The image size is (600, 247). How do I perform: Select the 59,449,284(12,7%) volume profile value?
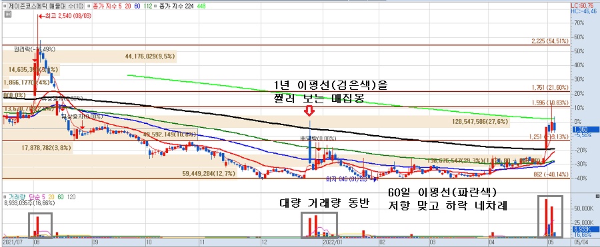pyautogui.click(x=208, y=173)
